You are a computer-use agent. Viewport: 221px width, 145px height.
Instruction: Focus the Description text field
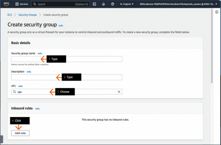point(67,77)
